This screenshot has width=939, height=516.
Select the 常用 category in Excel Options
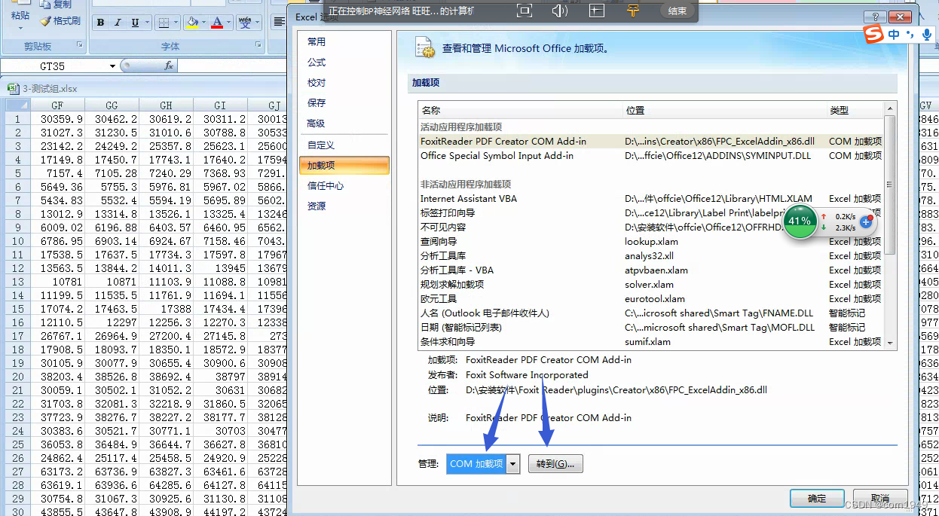344,42
